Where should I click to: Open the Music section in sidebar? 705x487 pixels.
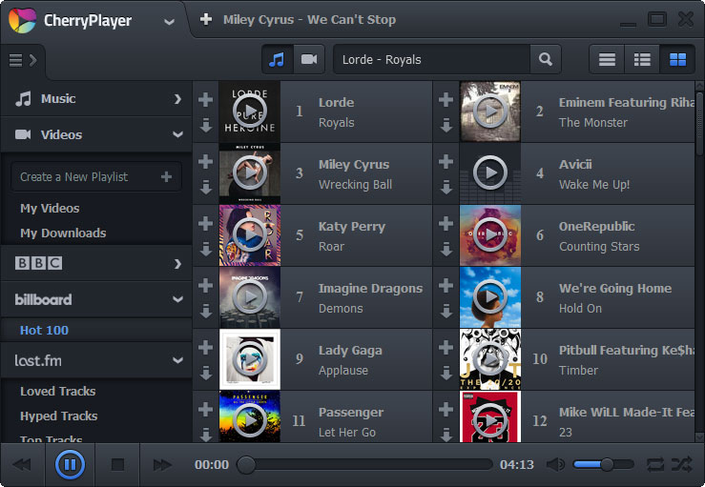pyautogui.click(x=96, y=99)
